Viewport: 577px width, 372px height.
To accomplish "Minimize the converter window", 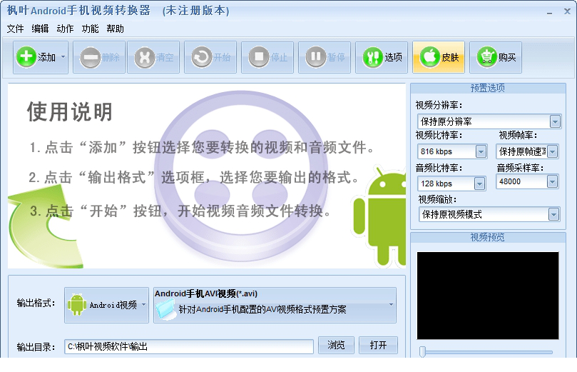I will pos(549,12).
